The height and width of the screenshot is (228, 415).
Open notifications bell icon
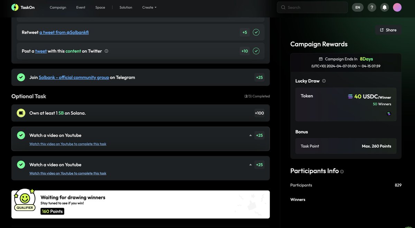click(x=384, y=7)
